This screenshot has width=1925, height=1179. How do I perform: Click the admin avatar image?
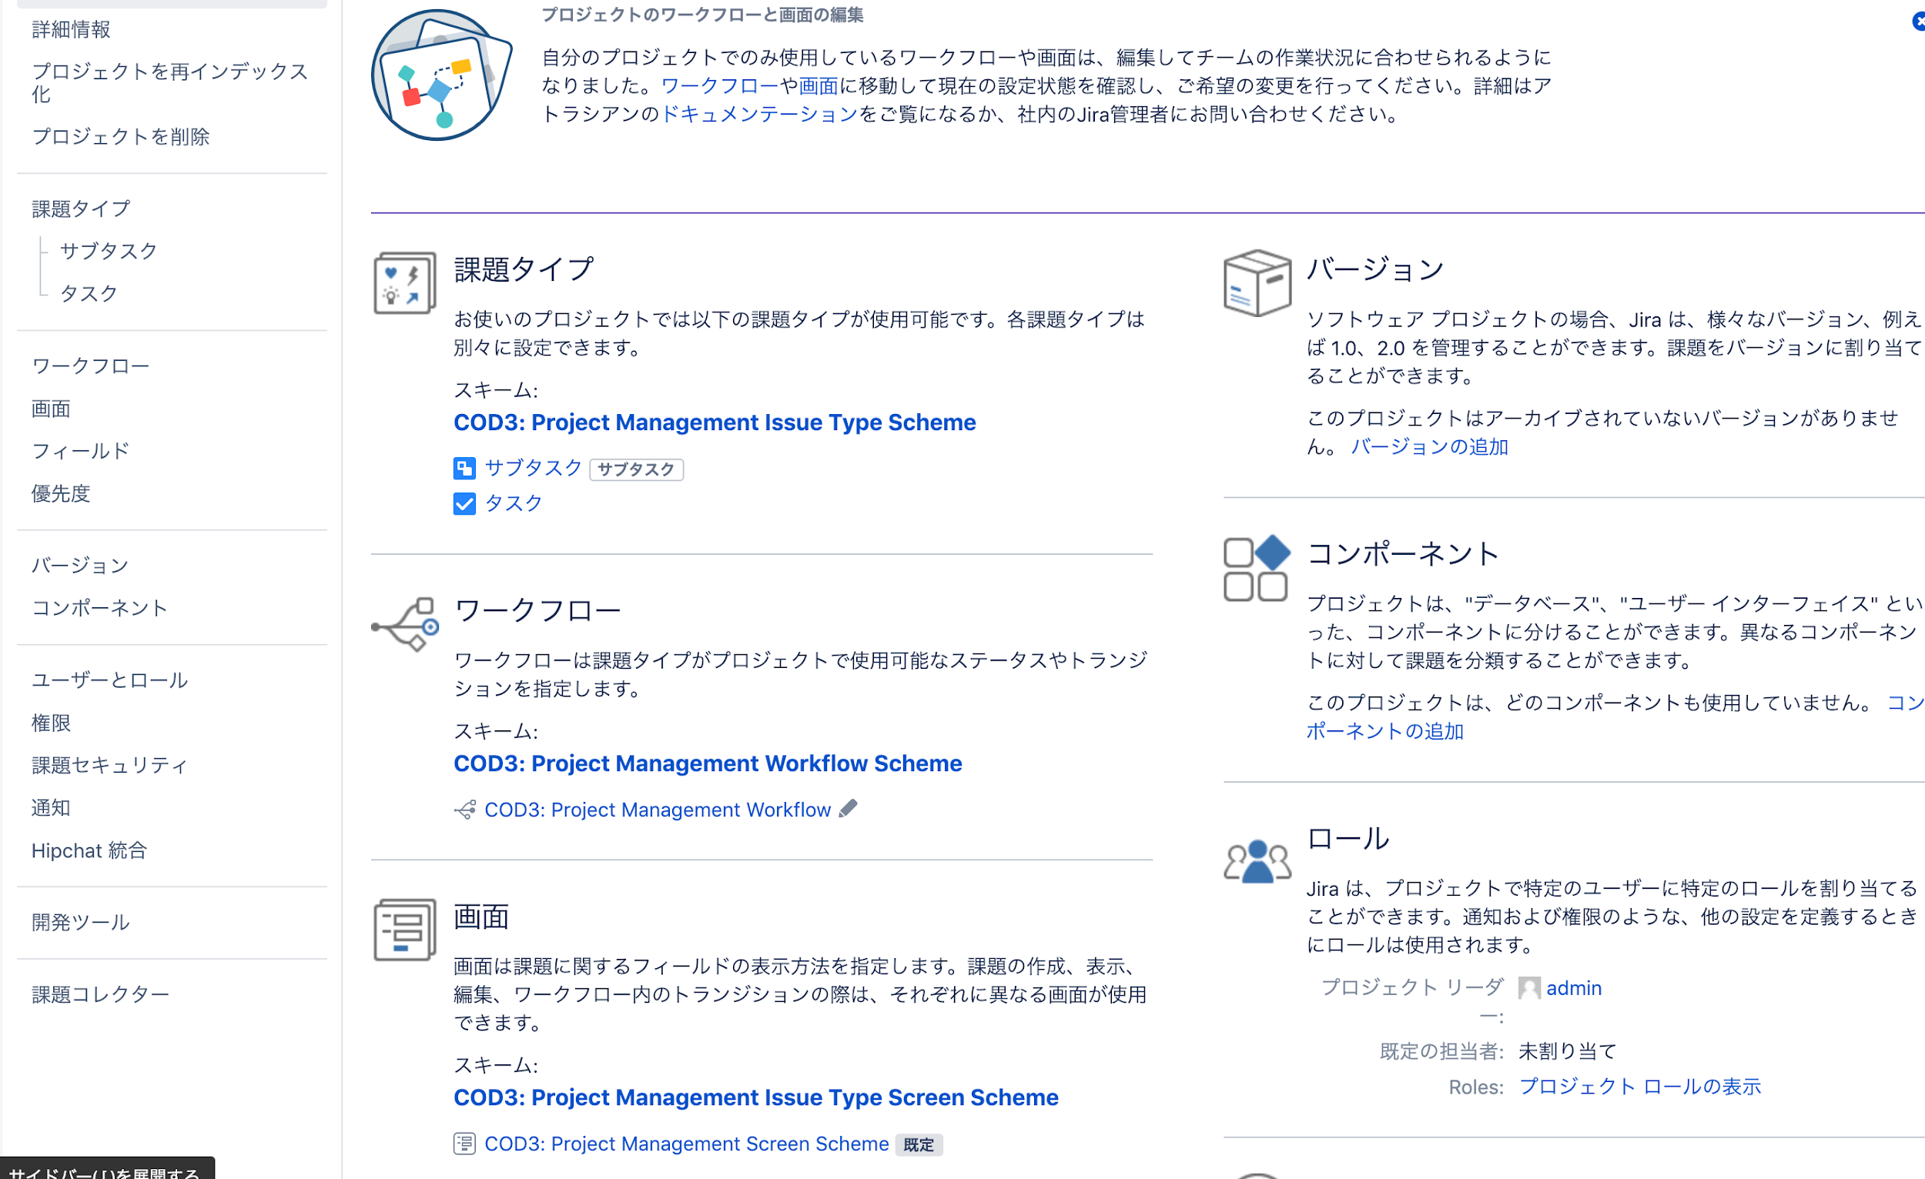[1529, 987]
